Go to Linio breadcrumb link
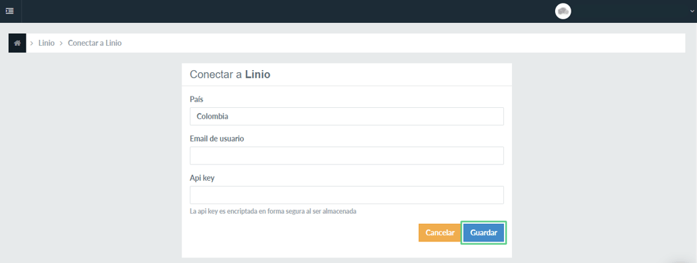This screenshot has height=263, width=697. tap(46, 43)
